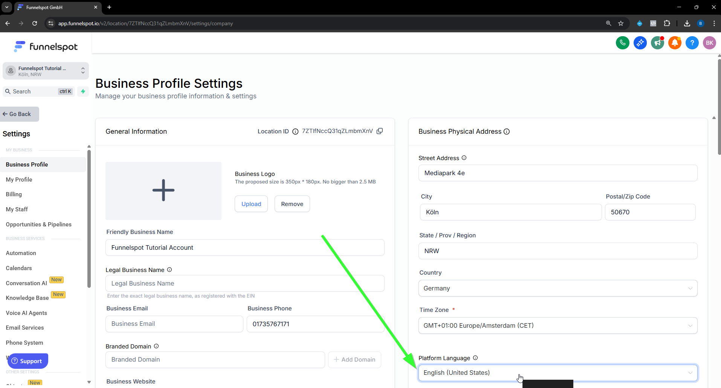Open the Time Zone dropdown
Screen dimensions: 721x388
(558, 325)
